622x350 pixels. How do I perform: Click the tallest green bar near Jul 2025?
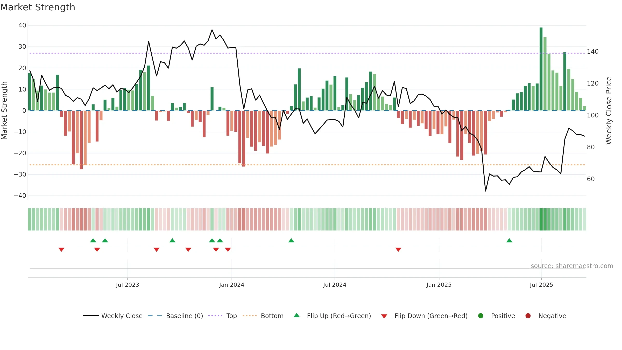pyautogui.click(x=541, y=69)
